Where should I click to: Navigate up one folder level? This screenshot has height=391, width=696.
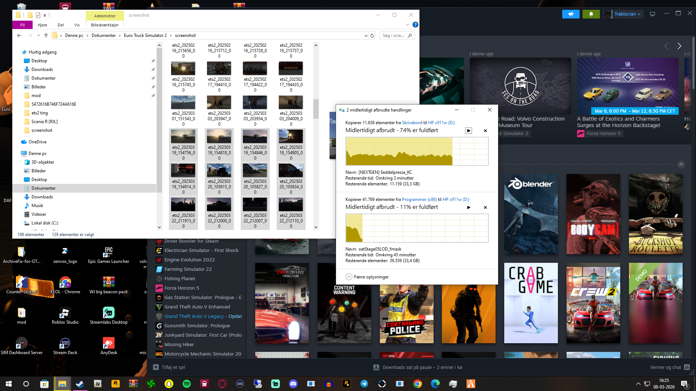(x=46, y=35)
